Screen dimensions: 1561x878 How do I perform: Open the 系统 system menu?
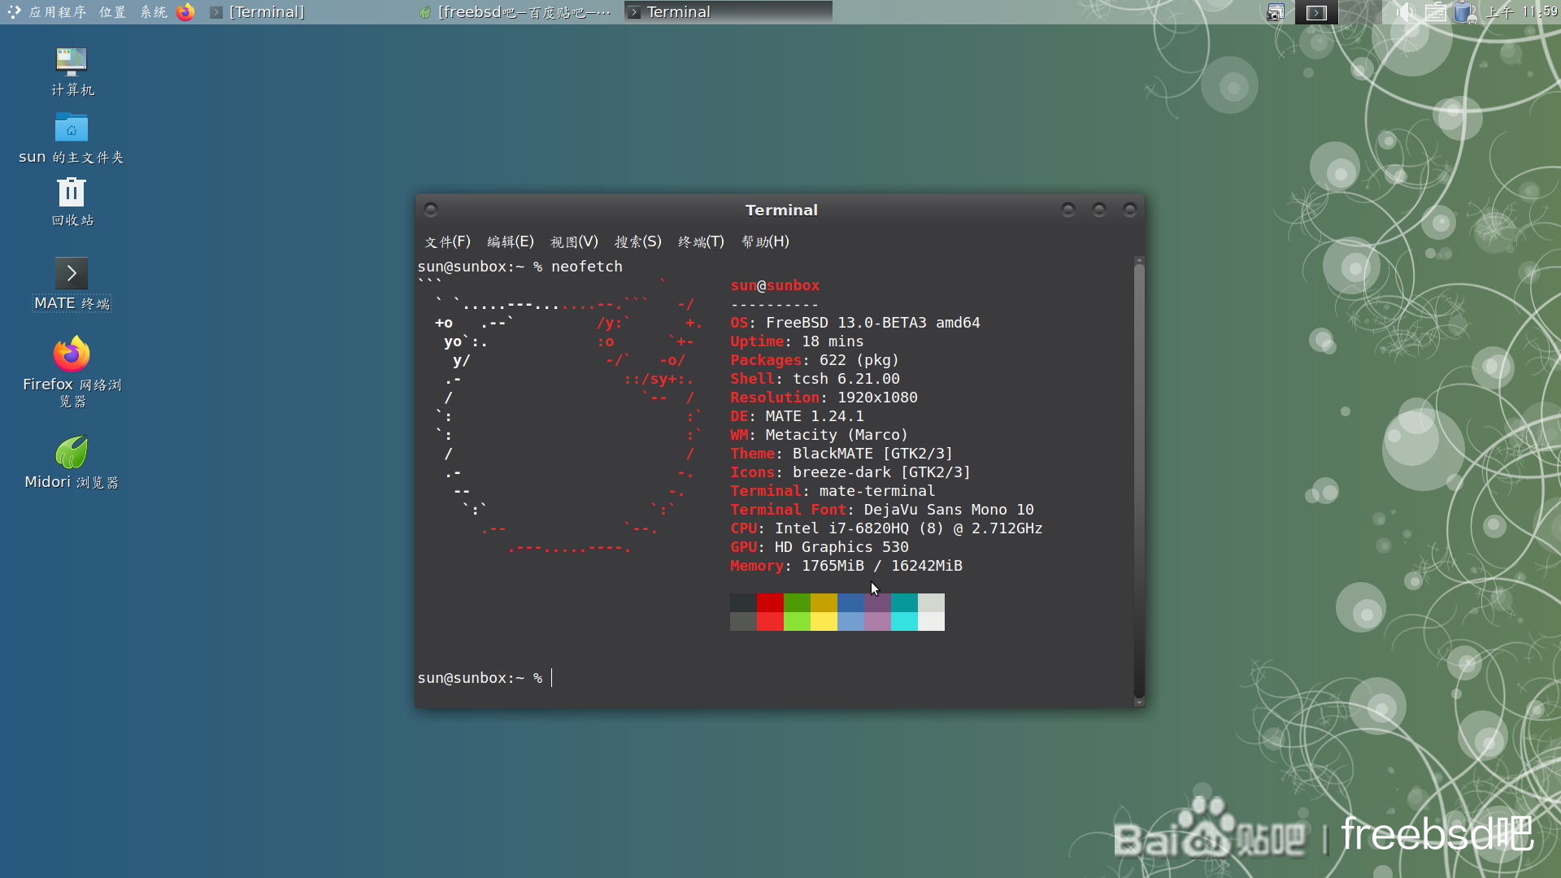click(154, 12)
